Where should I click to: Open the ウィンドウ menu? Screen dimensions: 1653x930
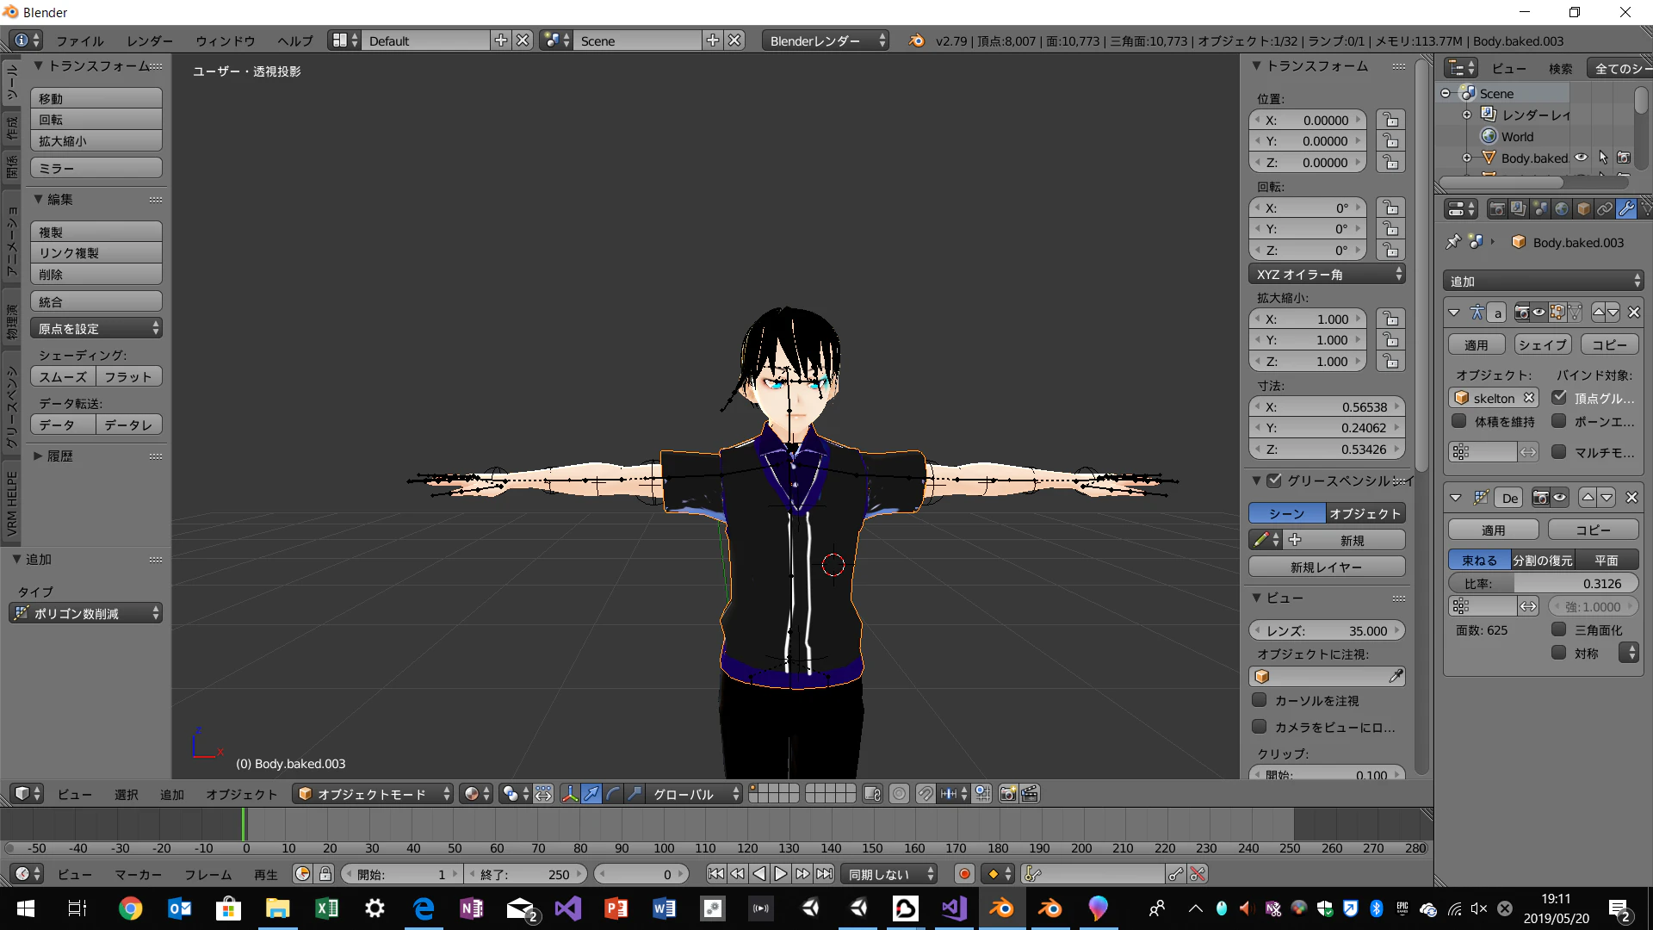click(x=225, y=40)
